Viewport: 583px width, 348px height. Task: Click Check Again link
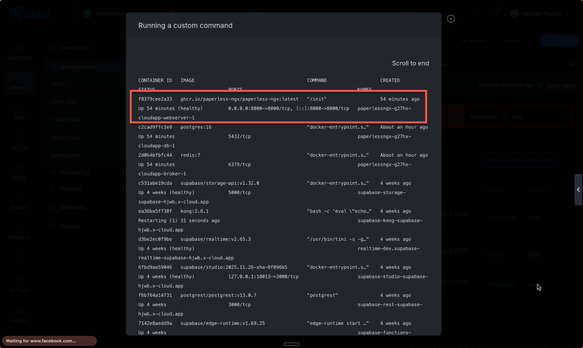560,85
